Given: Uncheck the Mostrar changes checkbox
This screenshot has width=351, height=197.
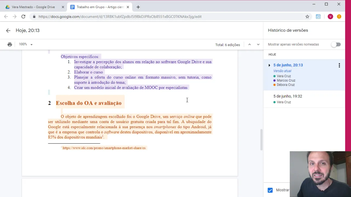Looking at the screenshot, I should (x=270, y=190).
